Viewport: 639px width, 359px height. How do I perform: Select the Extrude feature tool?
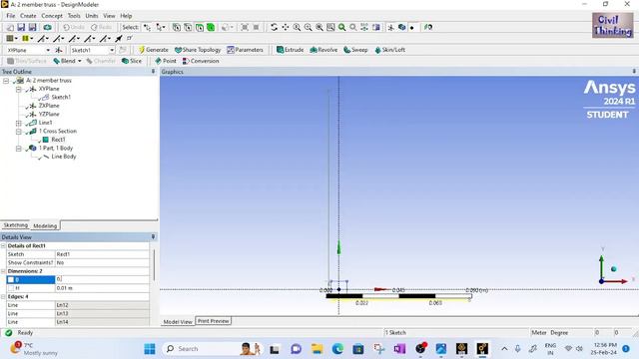point(290,50)
